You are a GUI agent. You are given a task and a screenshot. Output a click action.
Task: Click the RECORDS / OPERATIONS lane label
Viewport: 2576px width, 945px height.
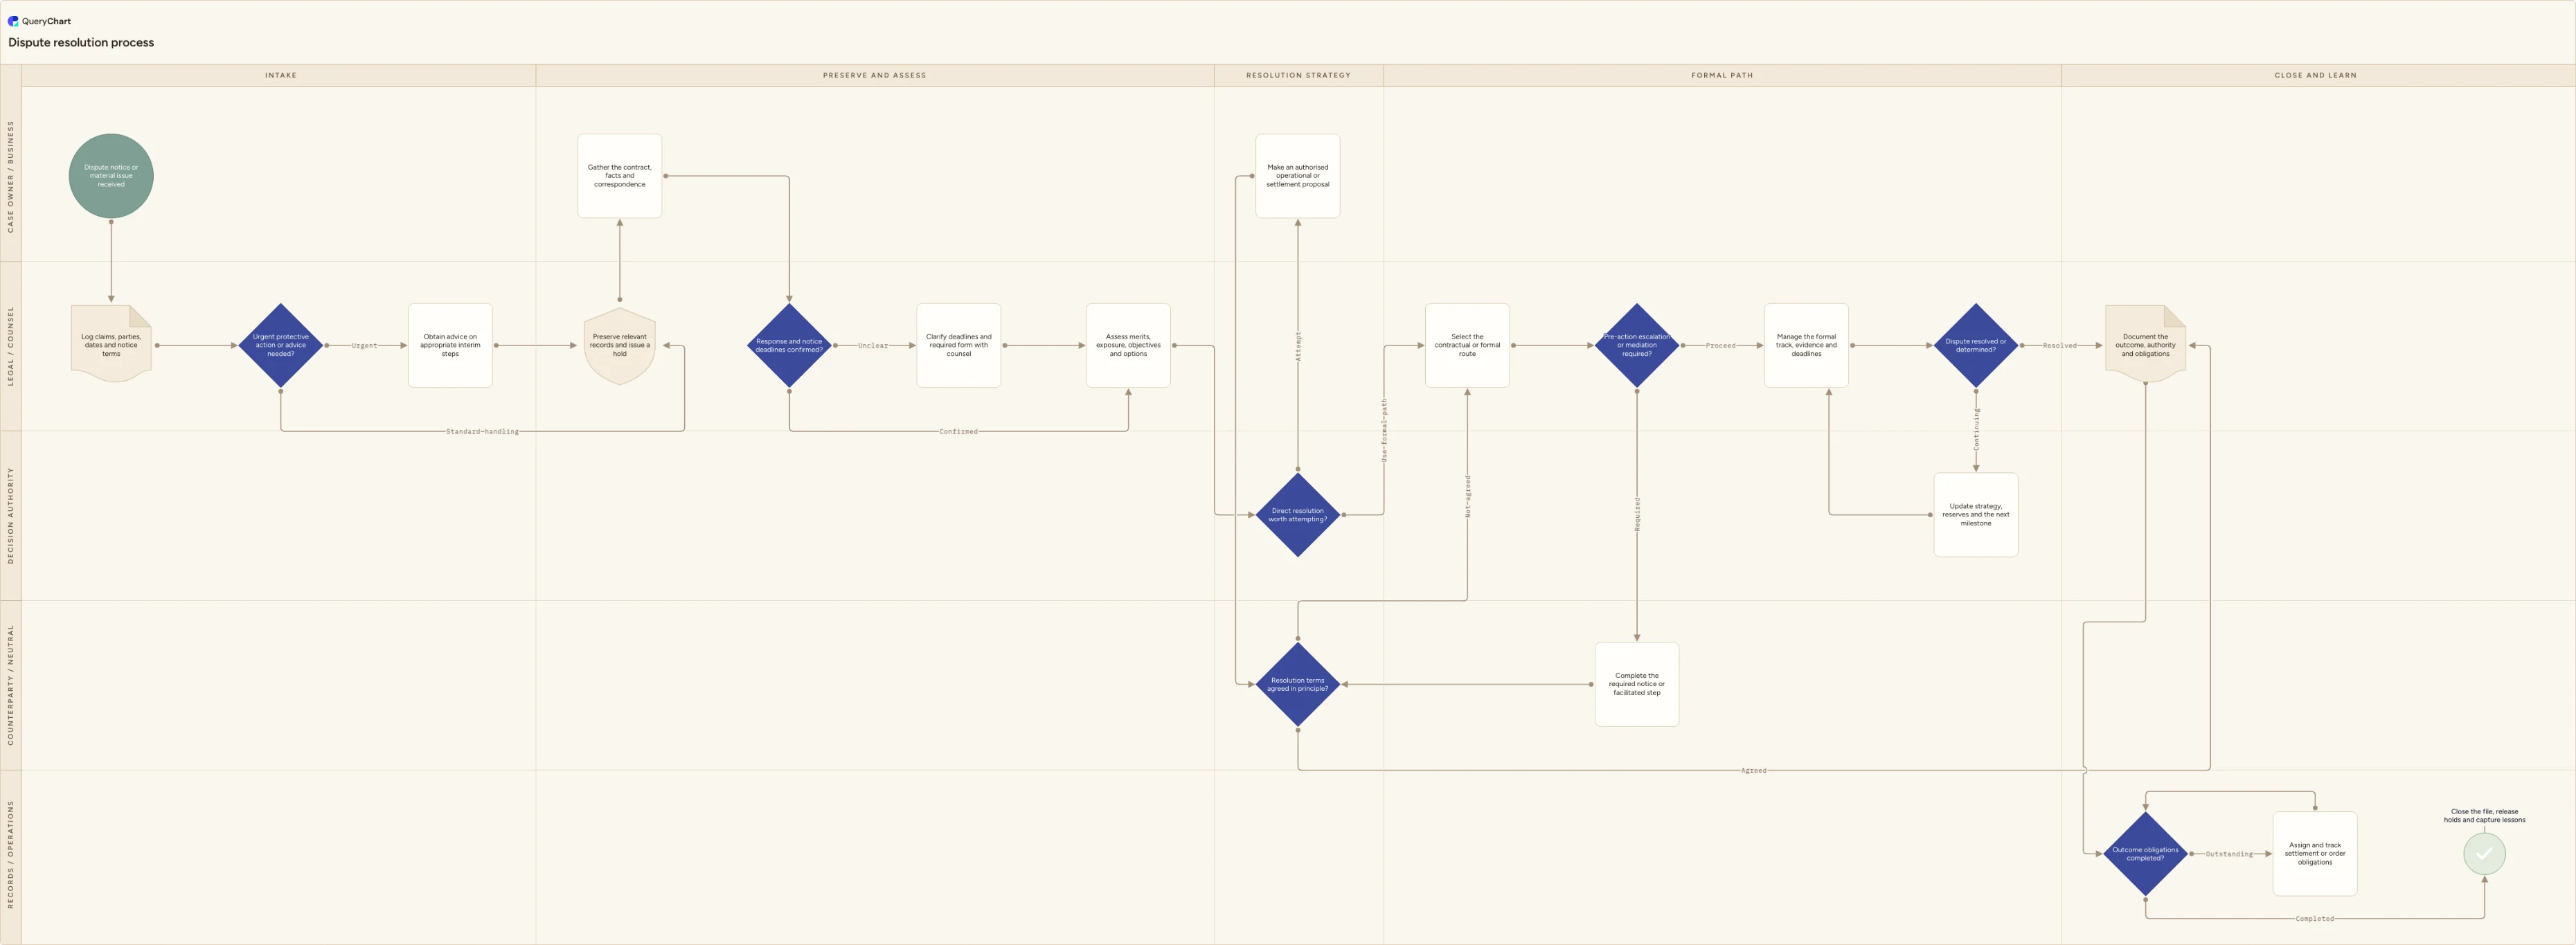tap(11, 854)
